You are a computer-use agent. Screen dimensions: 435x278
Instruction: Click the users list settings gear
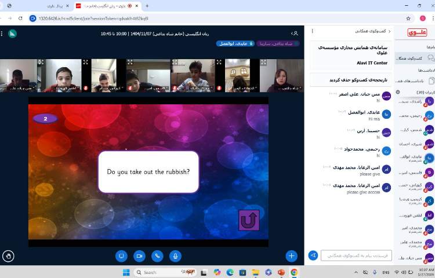[x=398, y=92]
